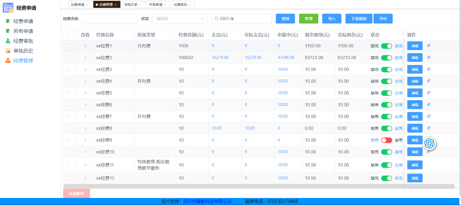Tick the checkbox beside xx经费11
The height and width of the screenshot is (205, 461).
pos(68,165)
